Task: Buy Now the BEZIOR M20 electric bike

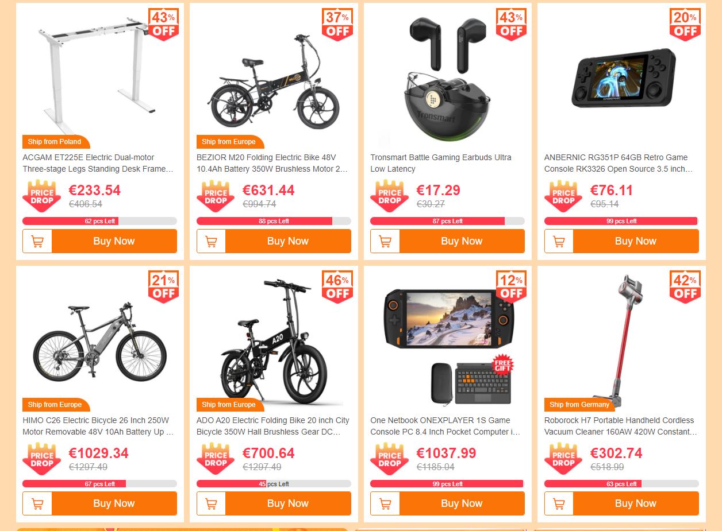Action: [288, 241]
